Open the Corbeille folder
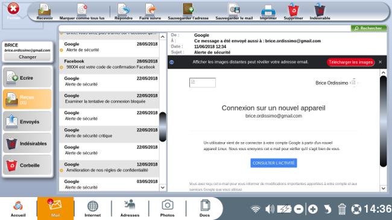392x220 pixels. pyautogui.click(x=27, y=165)
